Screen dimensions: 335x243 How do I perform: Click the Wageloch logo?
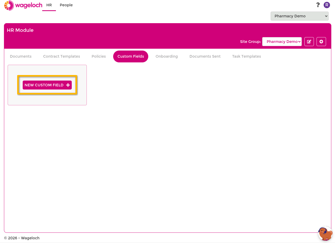(x=23, y=5)
